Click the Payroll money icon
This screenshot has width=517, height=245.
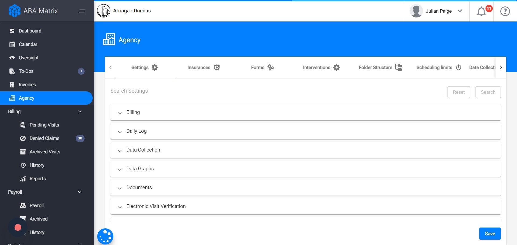tap(23, 206)
